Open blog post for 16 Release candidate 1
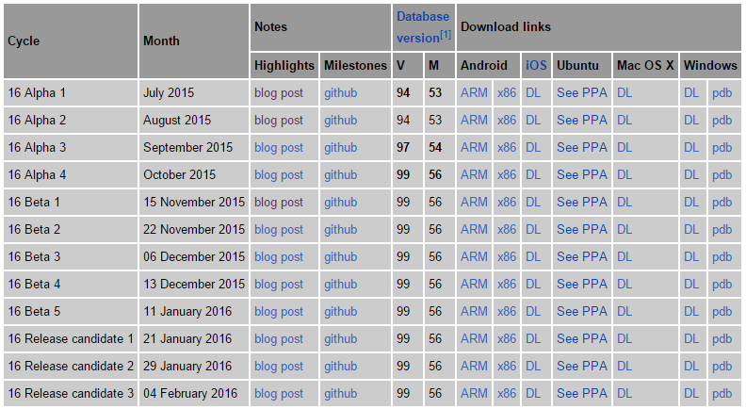Screen dimensions: 746x409 279,339
